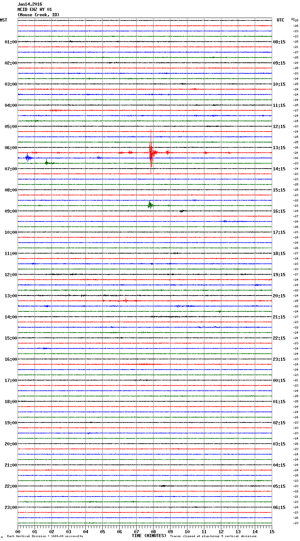
Task: Select the 10:00 MST time label
Action: [x=11, y=232]
